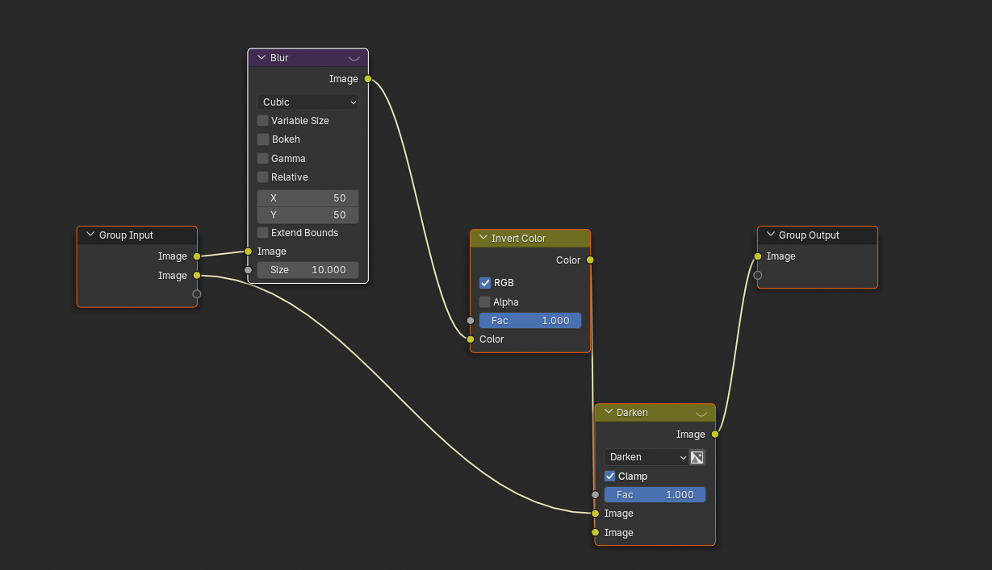Click the alpha icon beside Darken dropdown
992x570 pixels.
point(697,457)
